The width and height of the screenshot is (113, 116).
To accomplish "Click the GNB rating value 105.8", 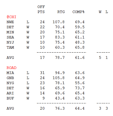I will click(x=58, y=78).
